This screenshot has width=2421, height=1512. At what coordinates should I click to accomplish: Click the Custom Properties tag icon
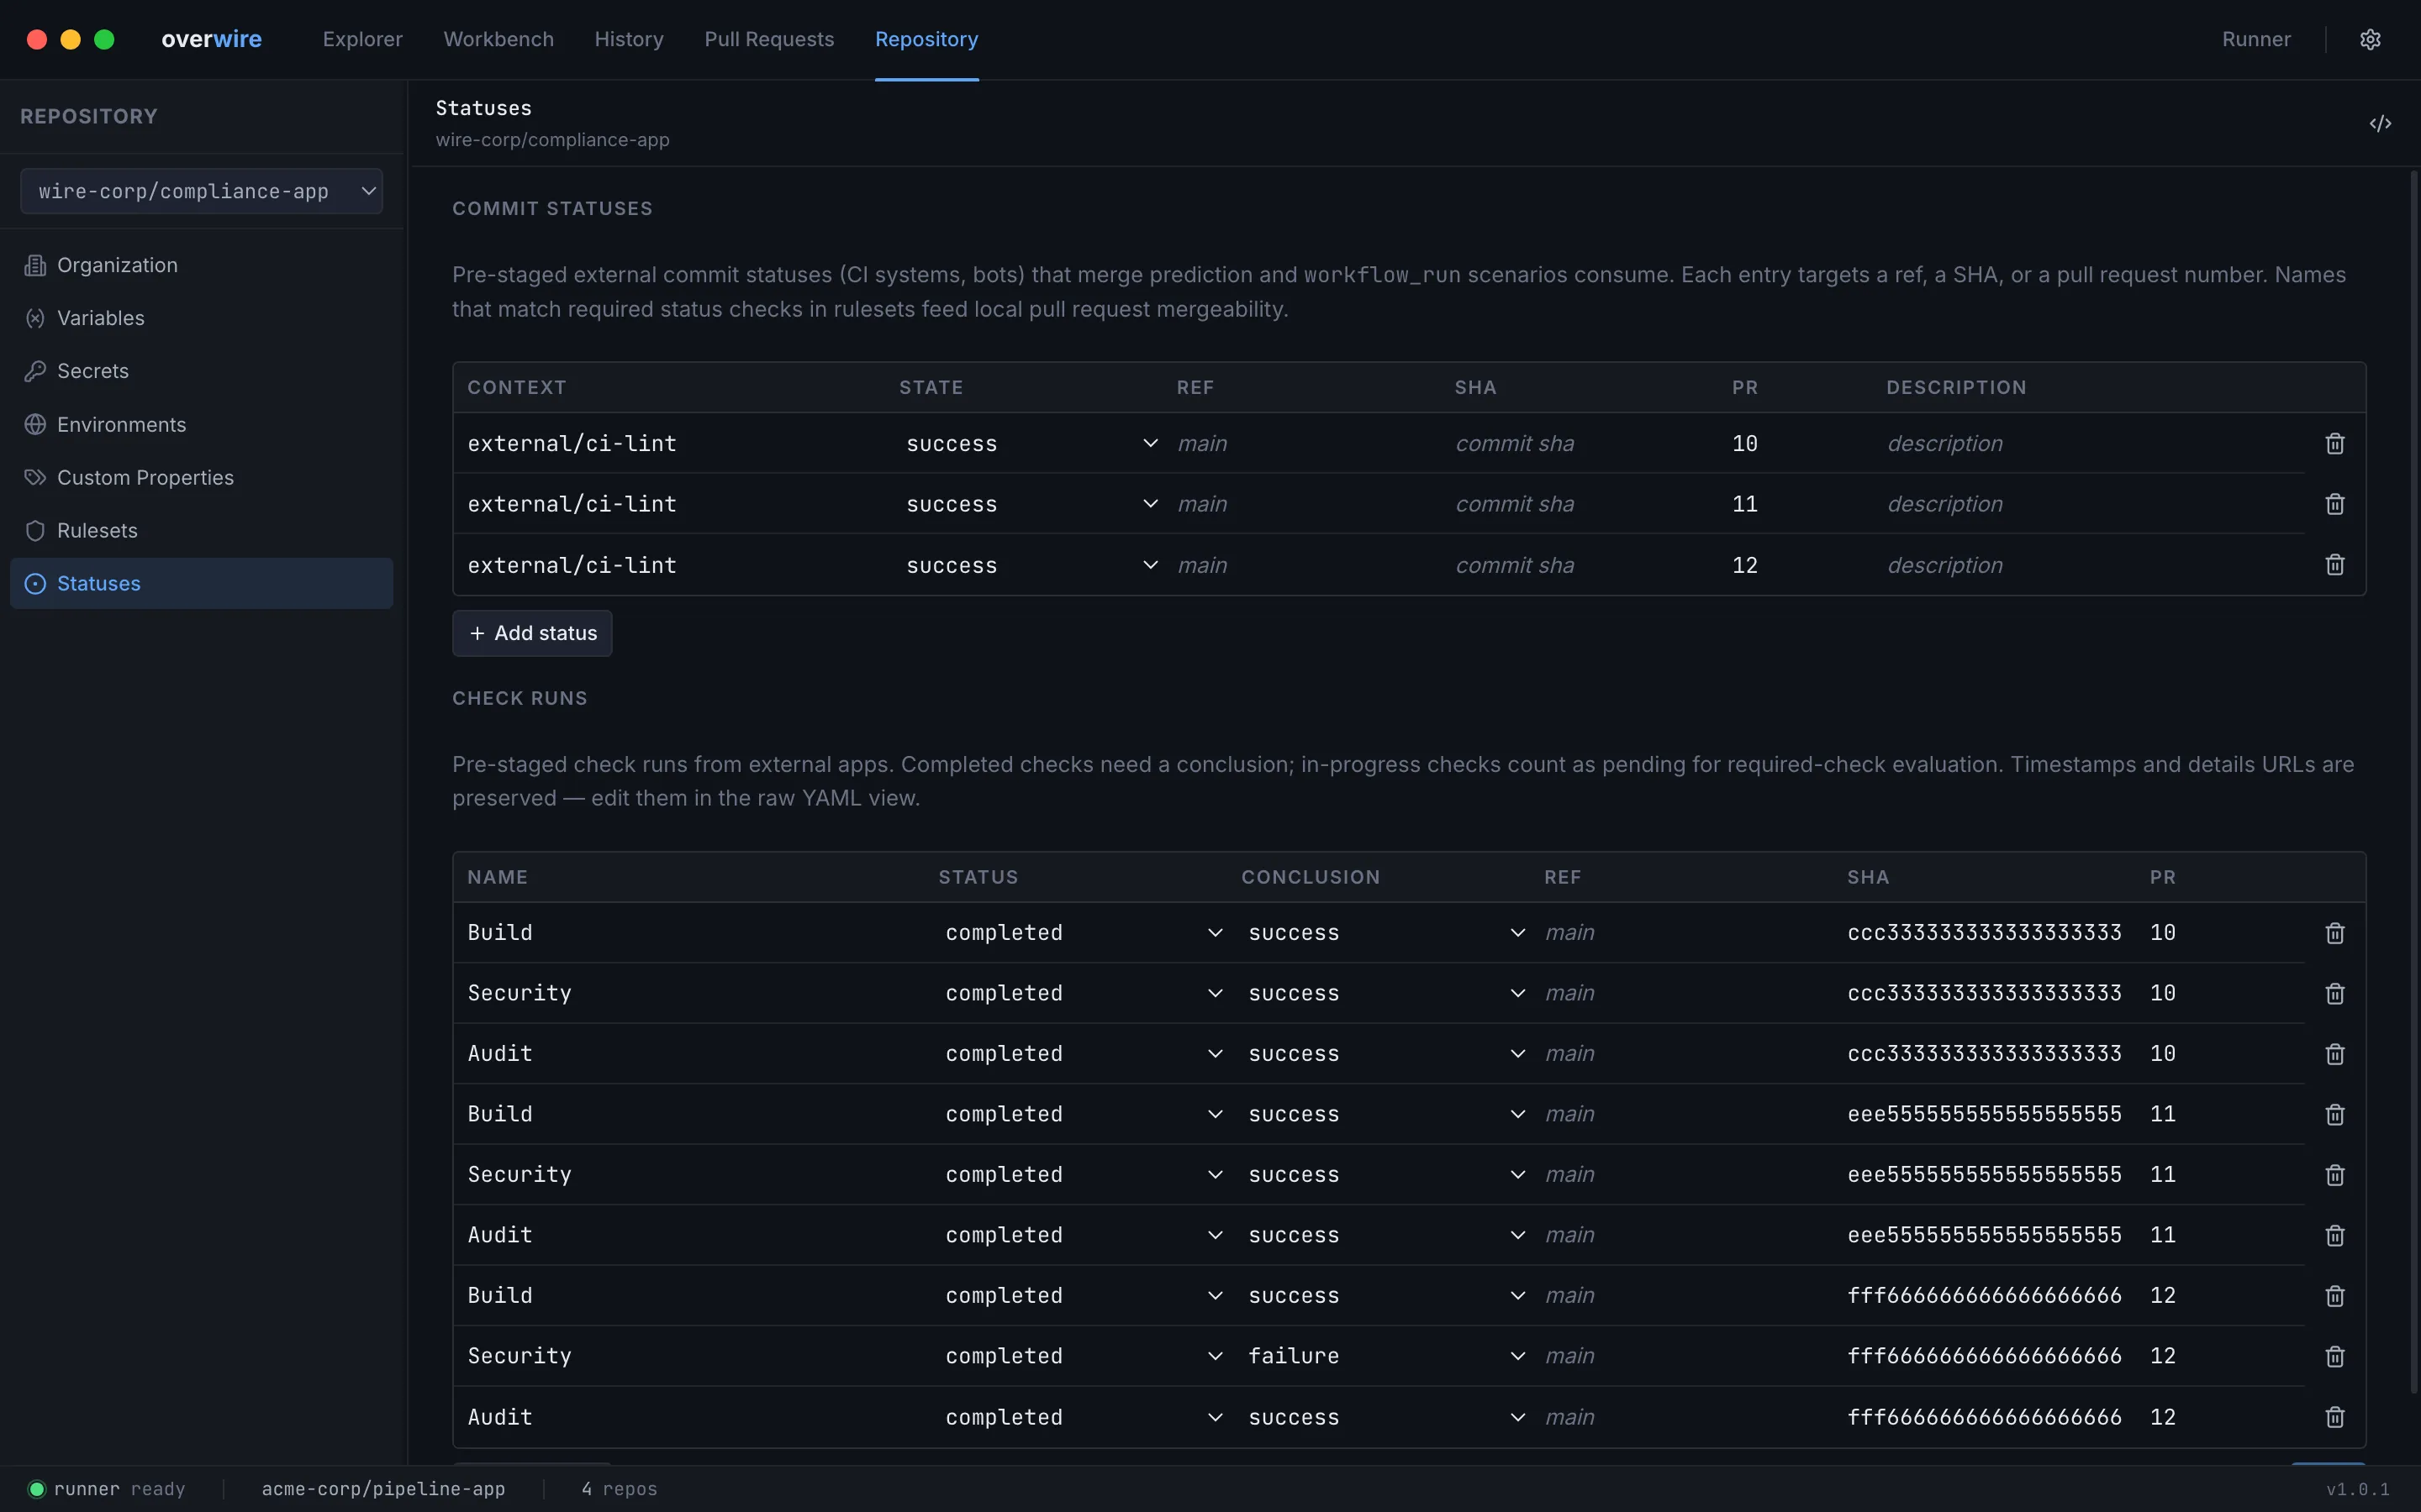click(35, 477)
